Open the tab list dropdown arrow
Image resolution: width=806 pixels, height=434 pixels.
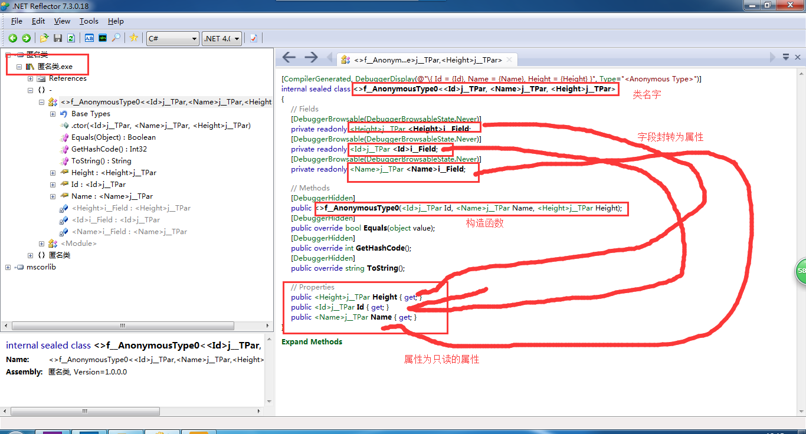tap(786, 57)
